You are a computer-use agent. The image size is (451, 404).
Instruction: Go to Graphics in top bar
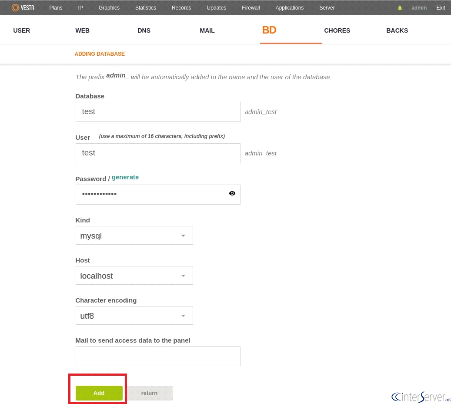pos(109,8)
